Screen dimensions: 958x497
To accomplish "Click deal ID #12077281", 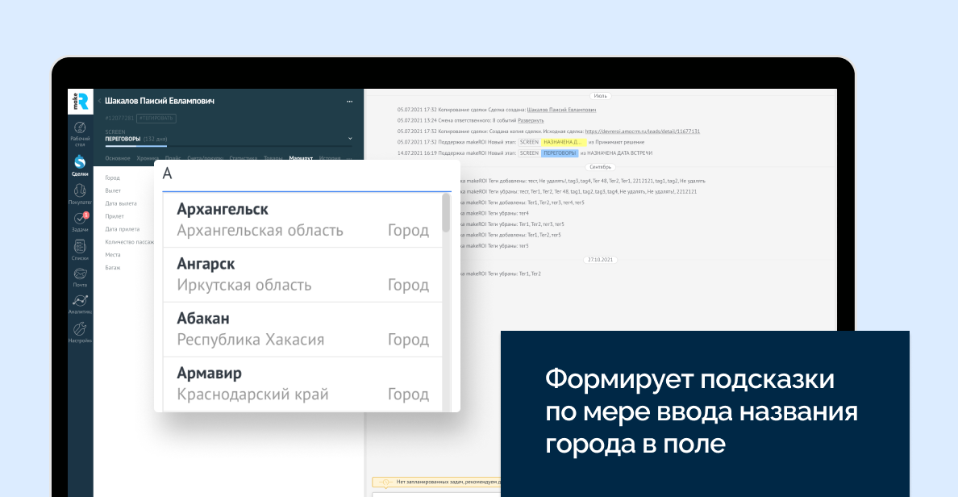I will pos(119,118).
